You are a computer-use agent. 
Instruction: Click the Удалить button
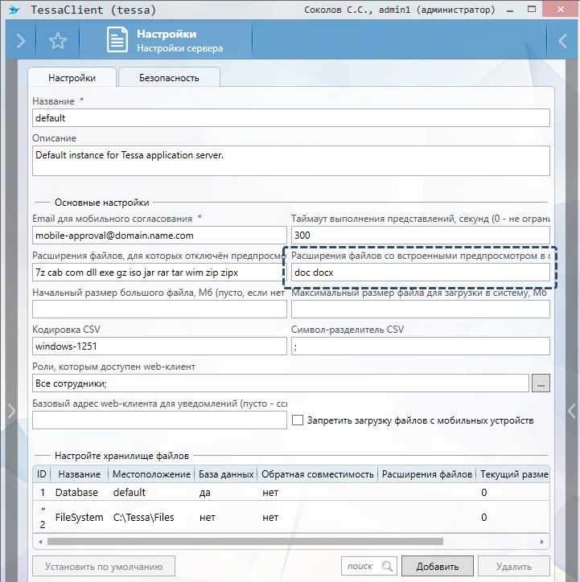point(513,567)
